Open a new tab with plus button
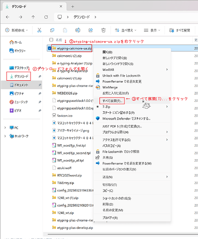The height and width of the screenshot is (239, 198). pos(73,7)
